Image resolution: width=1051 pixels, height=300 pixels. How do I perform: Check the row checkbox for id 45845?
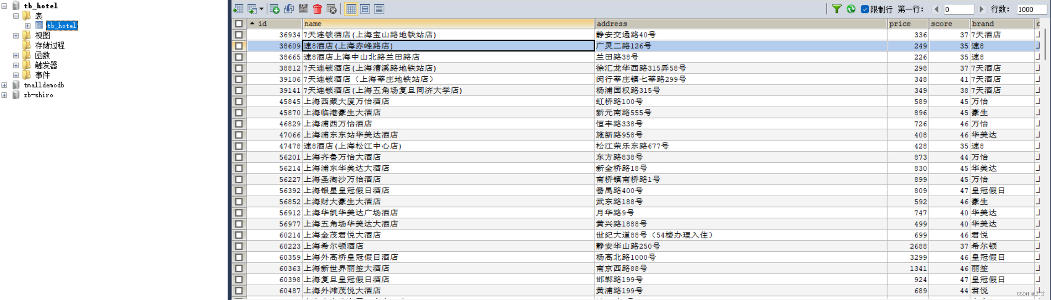[x=239, y=101]
